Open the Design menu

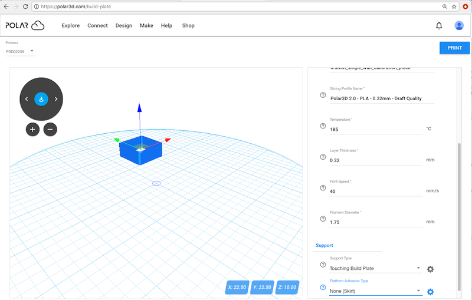pos(124,25)
